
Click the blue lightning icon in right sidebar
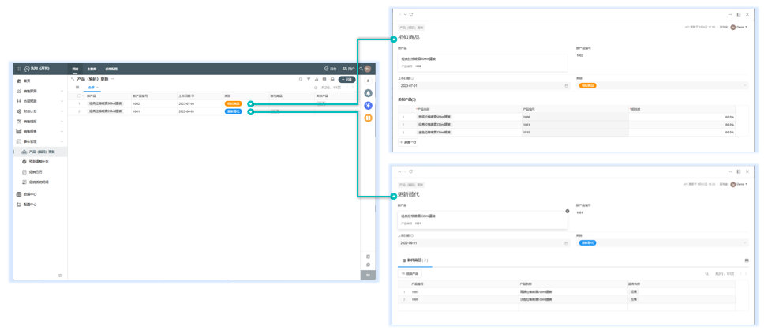[368, 105]
